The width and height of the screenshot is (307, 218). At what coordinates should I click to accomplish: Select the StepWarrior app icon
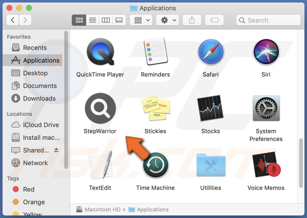[x=100, y=108]
